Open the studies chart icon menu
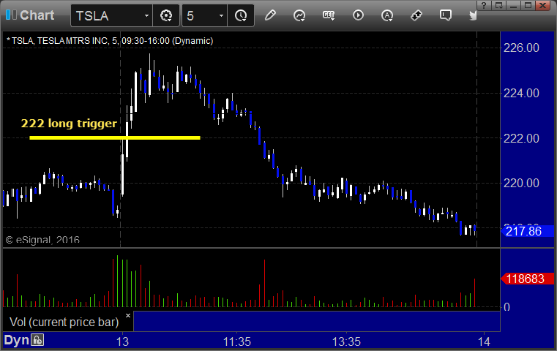The image size is (557, 351). 299,15
